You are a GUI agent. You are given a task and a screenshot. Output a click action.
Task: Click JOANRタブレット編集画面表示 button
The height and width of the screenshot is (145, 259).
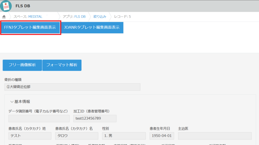coord(92,28)
